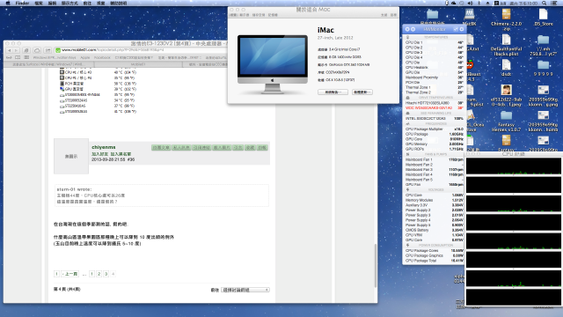Click the Support link in About This Mac
This screenshot has height=317, width=563.
point(384,15)
